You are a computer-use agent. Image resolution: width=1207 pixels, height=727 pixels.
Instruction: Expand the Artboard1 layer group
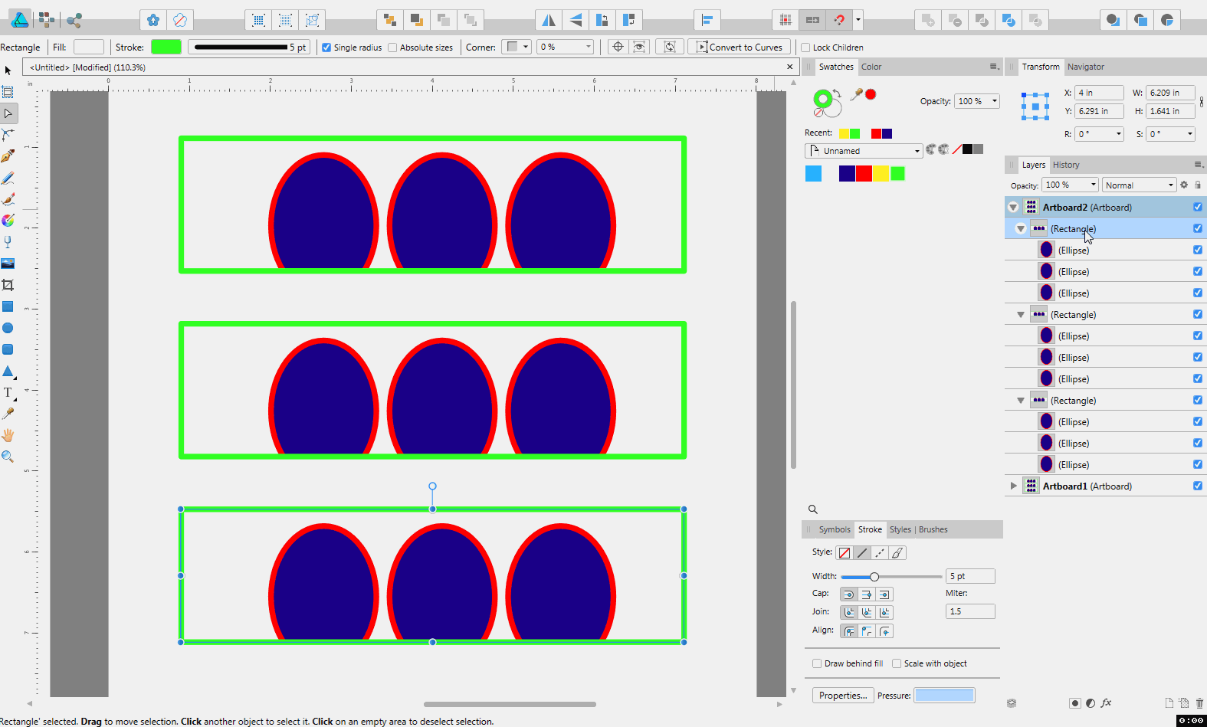(1013, 486)
